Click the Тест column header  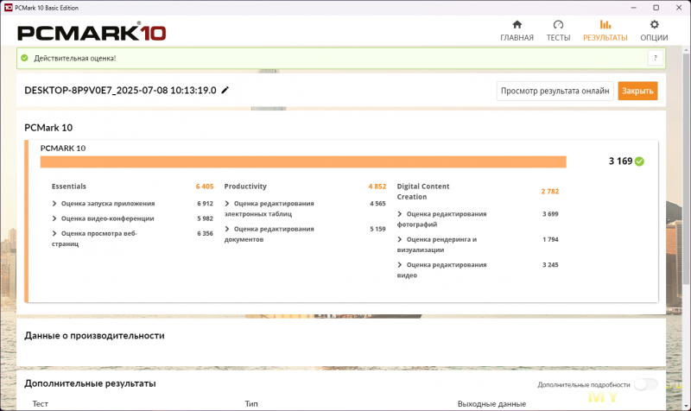click(x=40, y=403)
